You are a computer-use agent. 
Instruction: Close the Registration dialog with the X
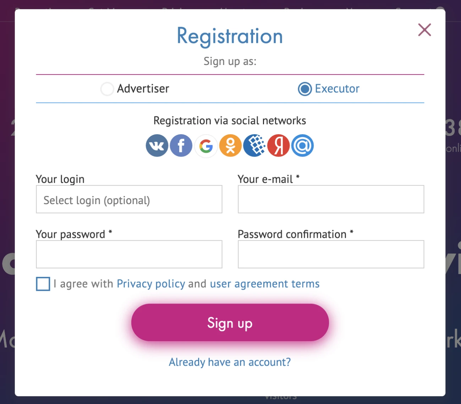pyautogui.click(x=424, y=30)
